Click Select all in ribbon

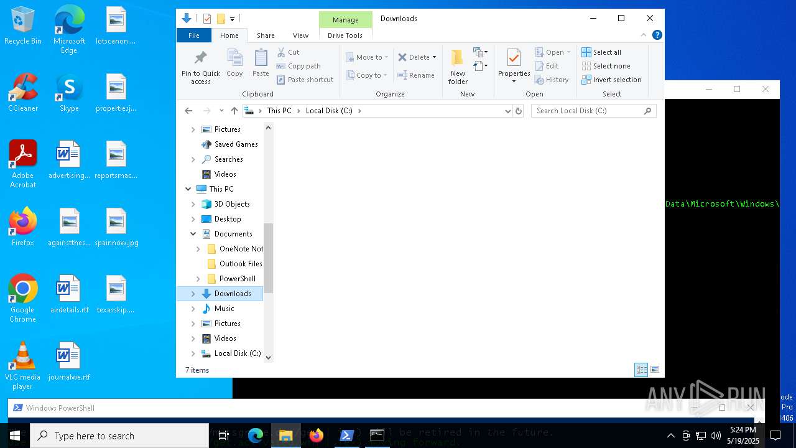click(x=601, y=52)
